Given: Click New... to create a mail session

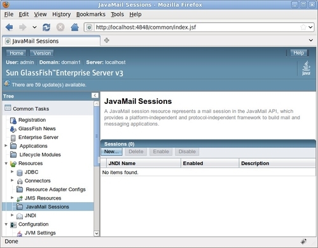Looking at the screenshot, I should (111, 152).
